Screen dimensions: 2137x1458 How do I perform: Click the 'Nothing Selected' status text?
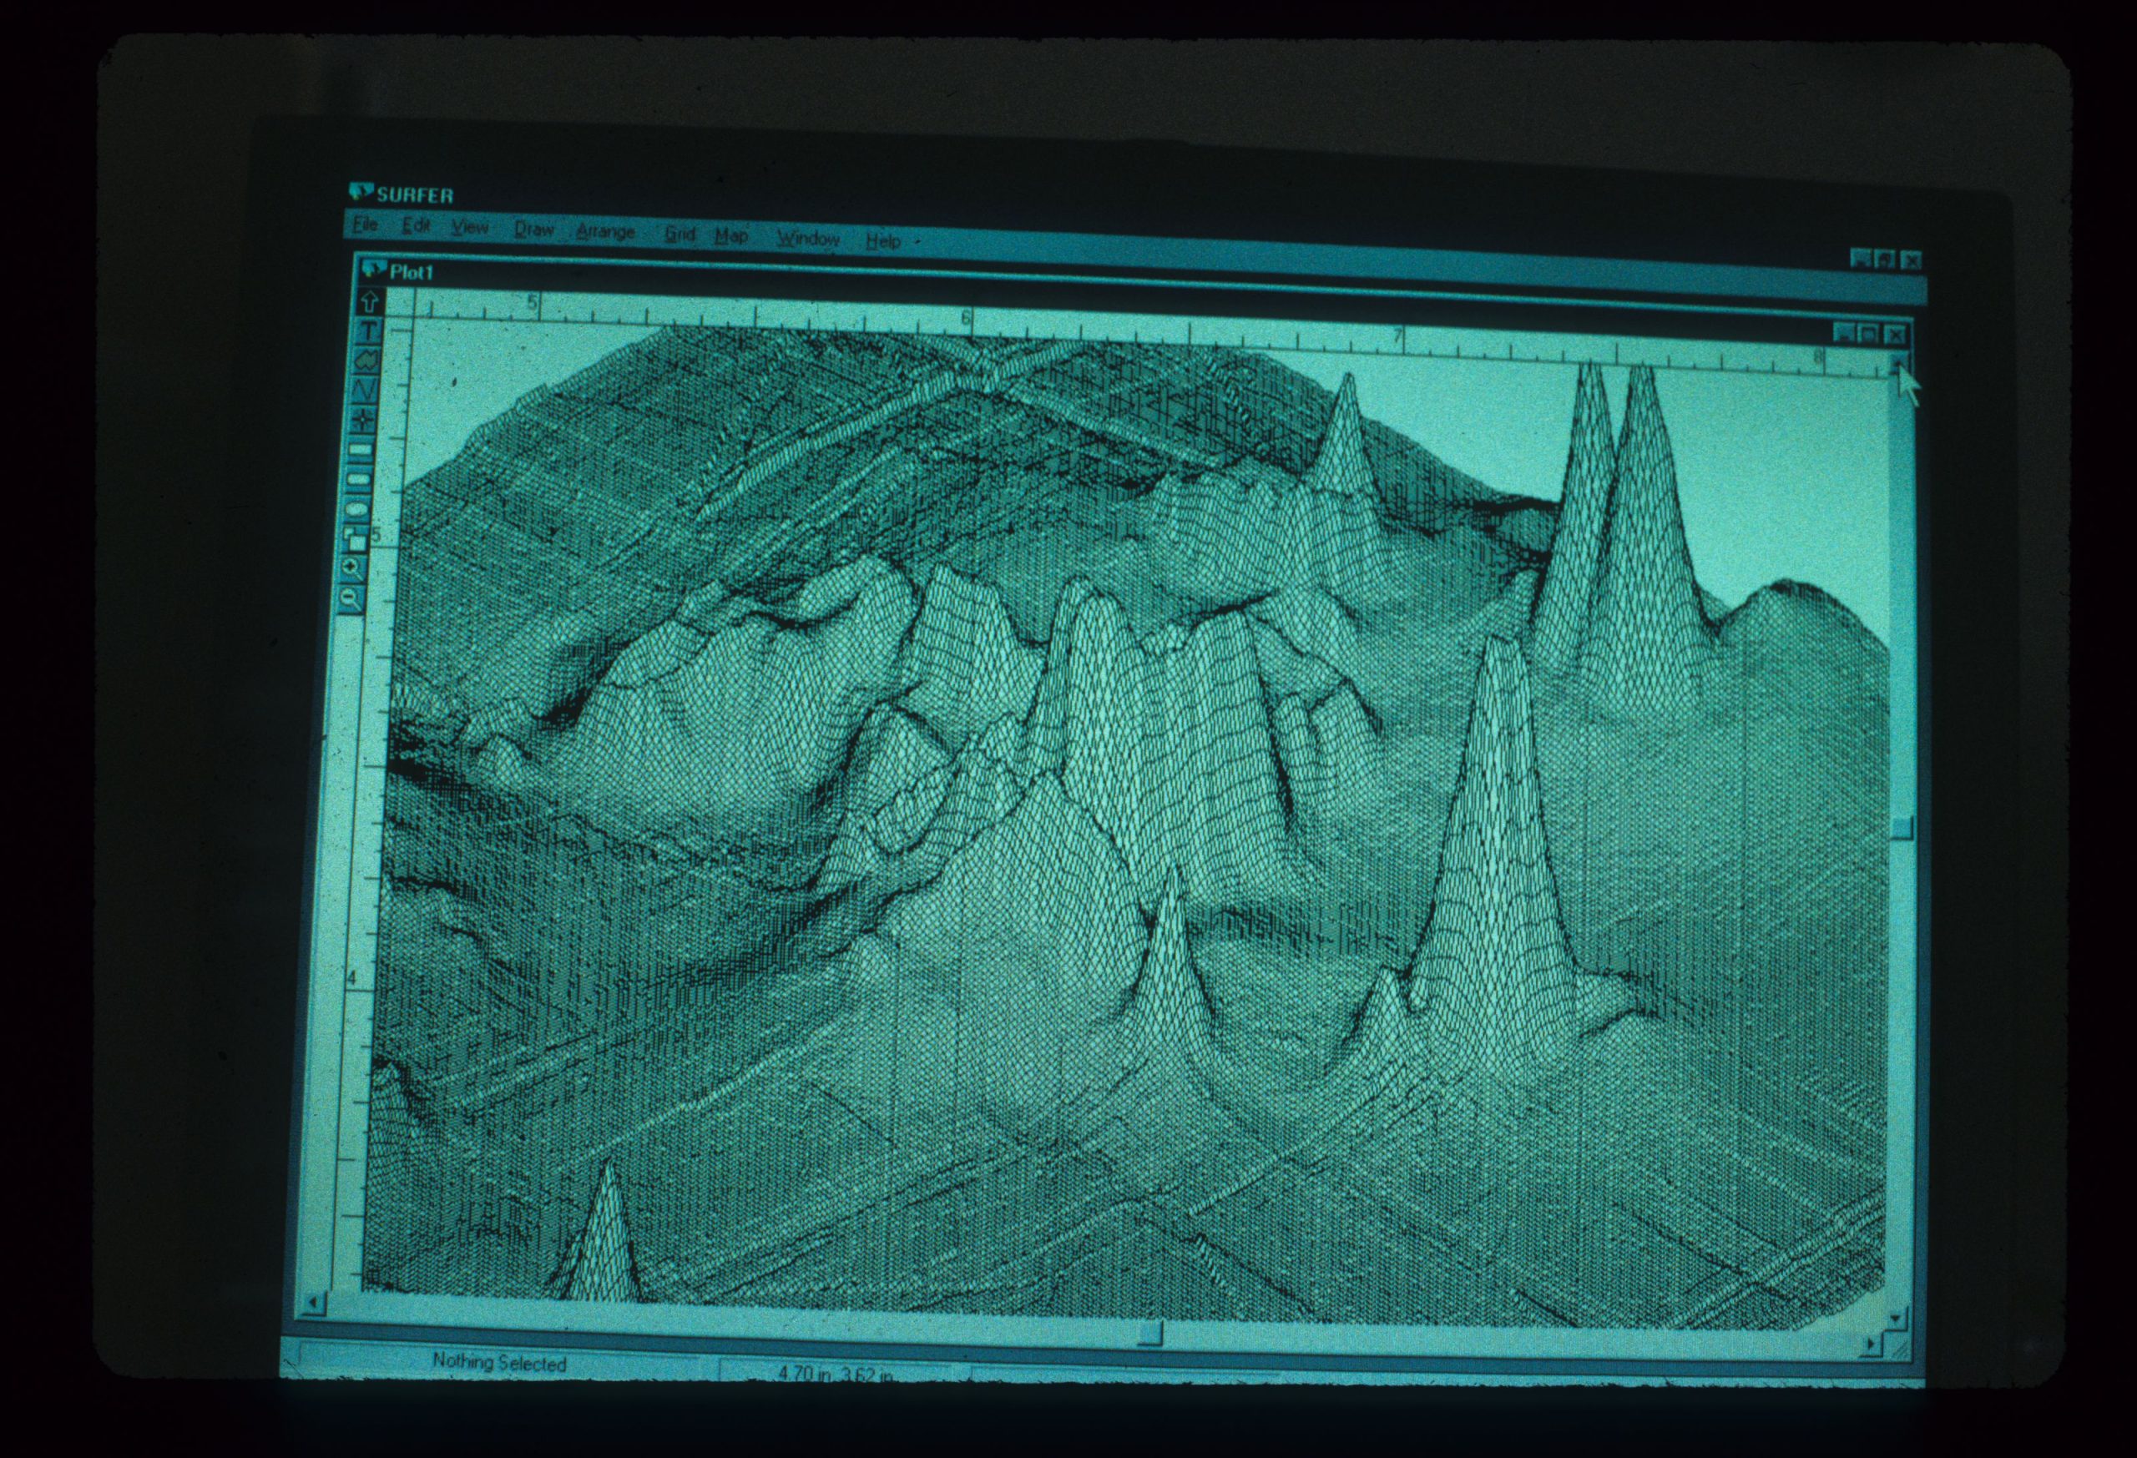pos(499,1362)
